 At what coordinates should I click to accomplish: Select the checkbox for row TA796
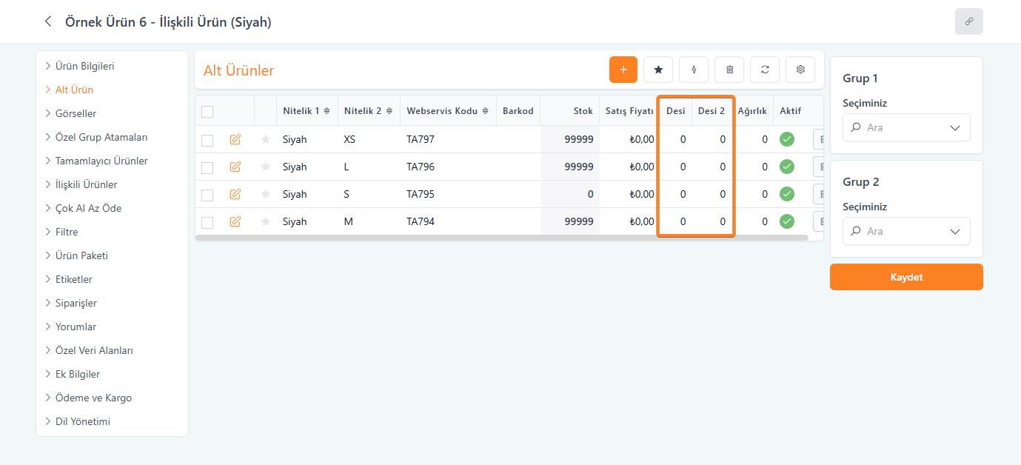tap(207, 167)
